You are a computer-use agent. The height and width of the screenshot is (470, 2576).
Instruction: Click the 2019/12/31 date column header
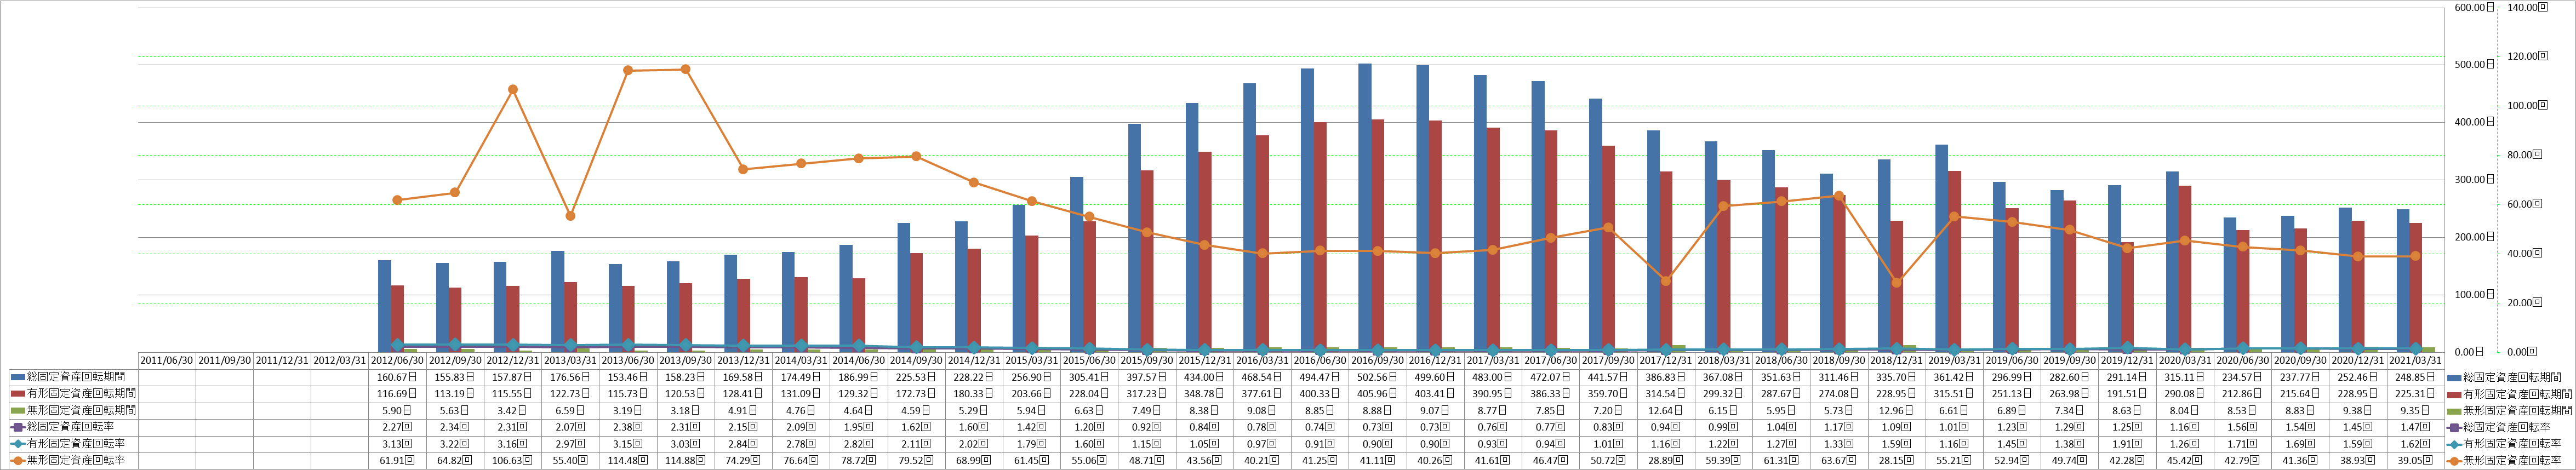coord(2128,360)
